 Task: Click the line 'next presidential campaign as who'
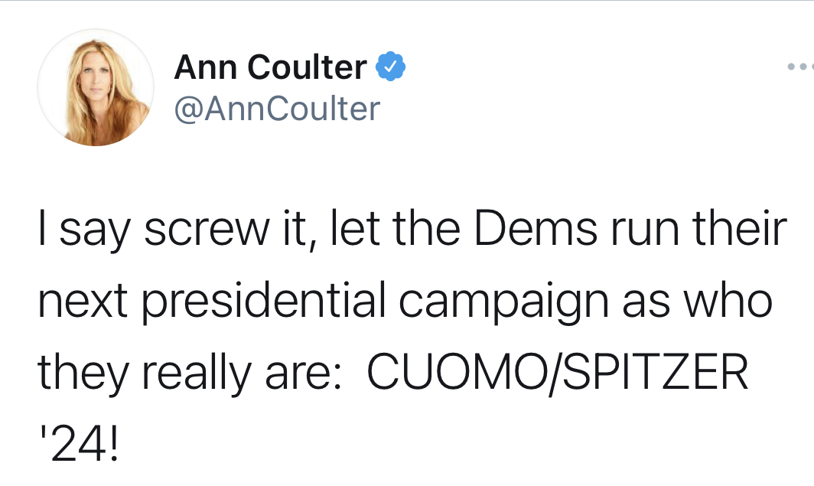(x=405, y=301)
